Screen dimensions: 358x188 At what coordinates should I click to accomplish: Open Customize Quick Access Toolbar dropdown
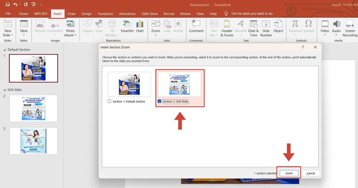click(x=41, y=5)
